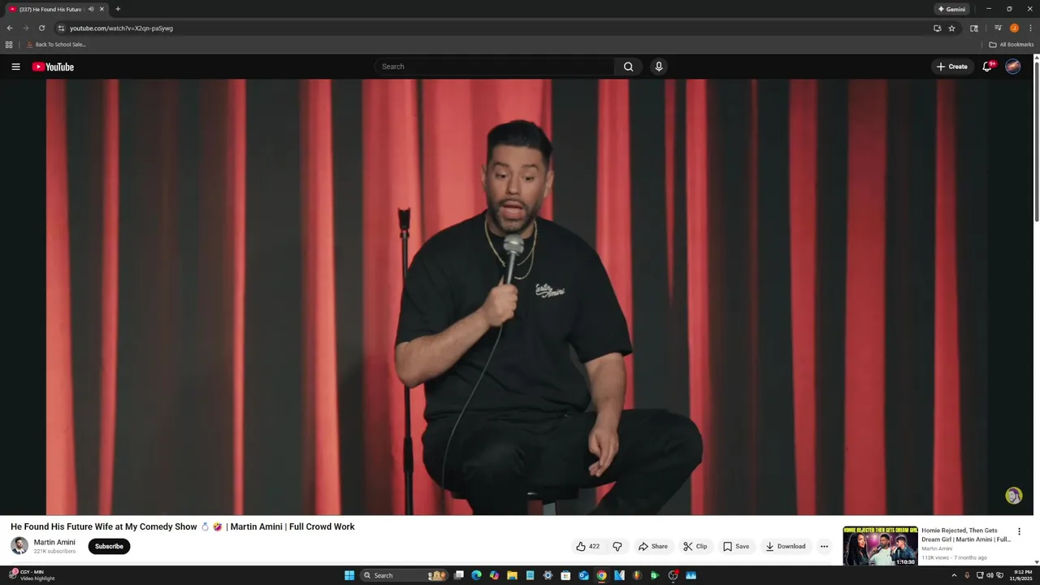Open YouTube notifications bell
This screenshot has width=1040, height=585.
(x=987, y=67)
